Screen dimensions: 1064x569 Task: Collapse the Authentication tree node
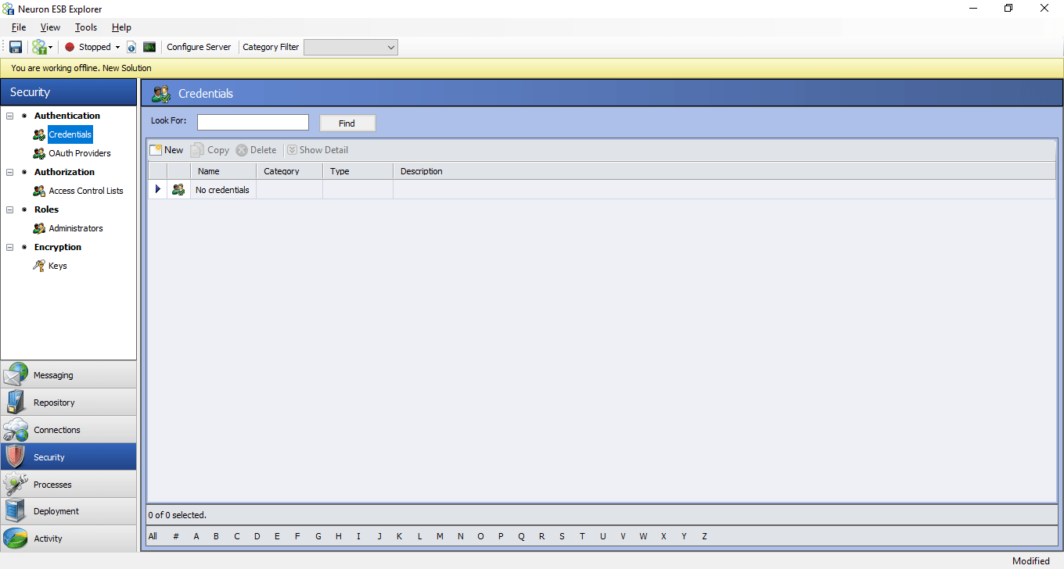10,116
